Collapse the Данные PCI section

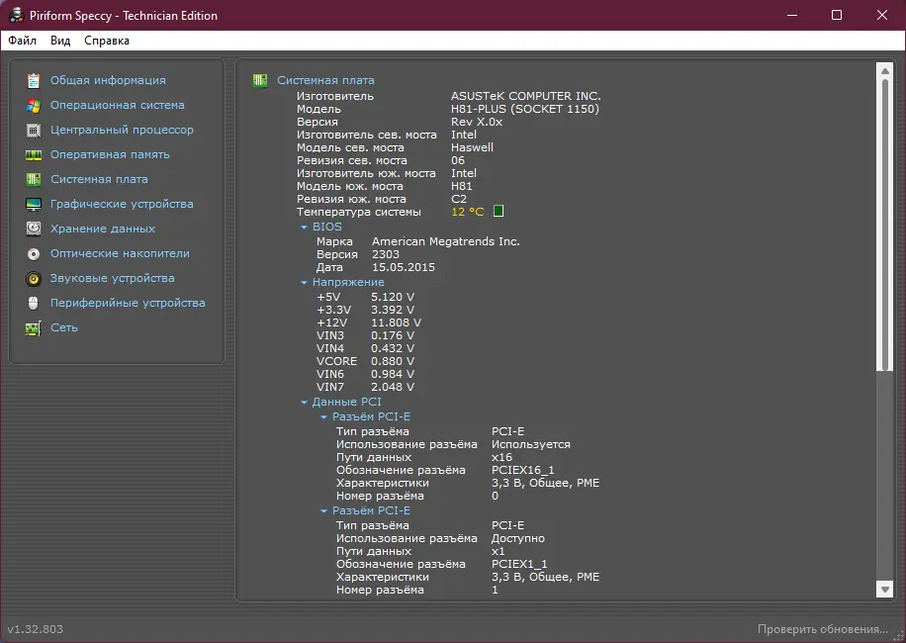pyautogui.click(x=304, y=402)
